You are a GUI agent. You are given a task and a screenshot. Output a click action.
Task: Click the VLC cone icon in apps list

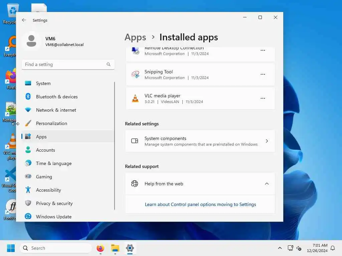point(135,98)
